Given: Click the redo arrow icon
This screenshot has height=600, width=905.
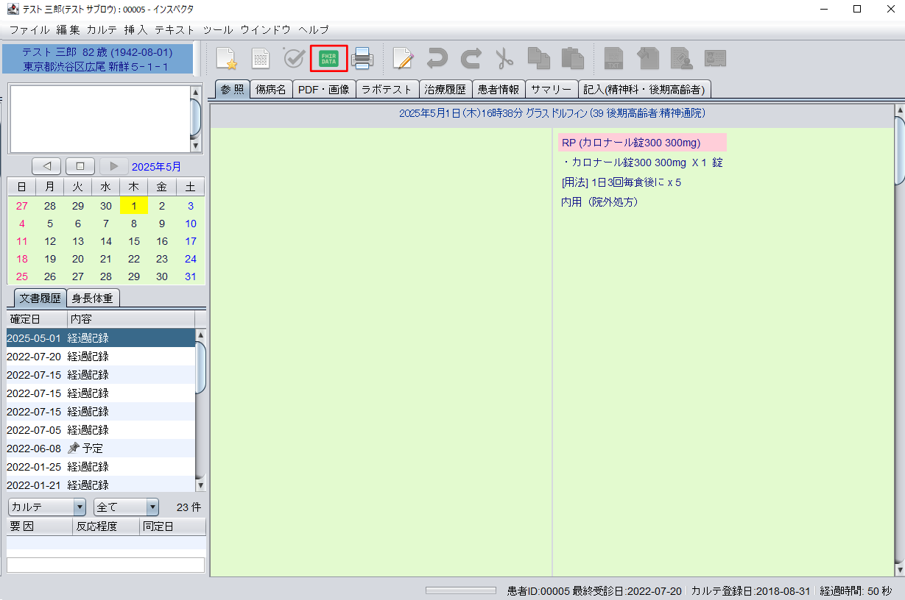Looking at the screenshot, I should tap(470, 58).
